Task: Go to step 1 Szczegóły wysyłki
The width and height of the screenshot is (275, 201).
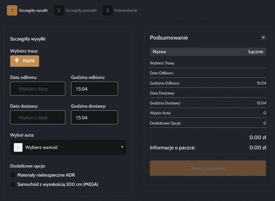Action: tap(33, 10)
